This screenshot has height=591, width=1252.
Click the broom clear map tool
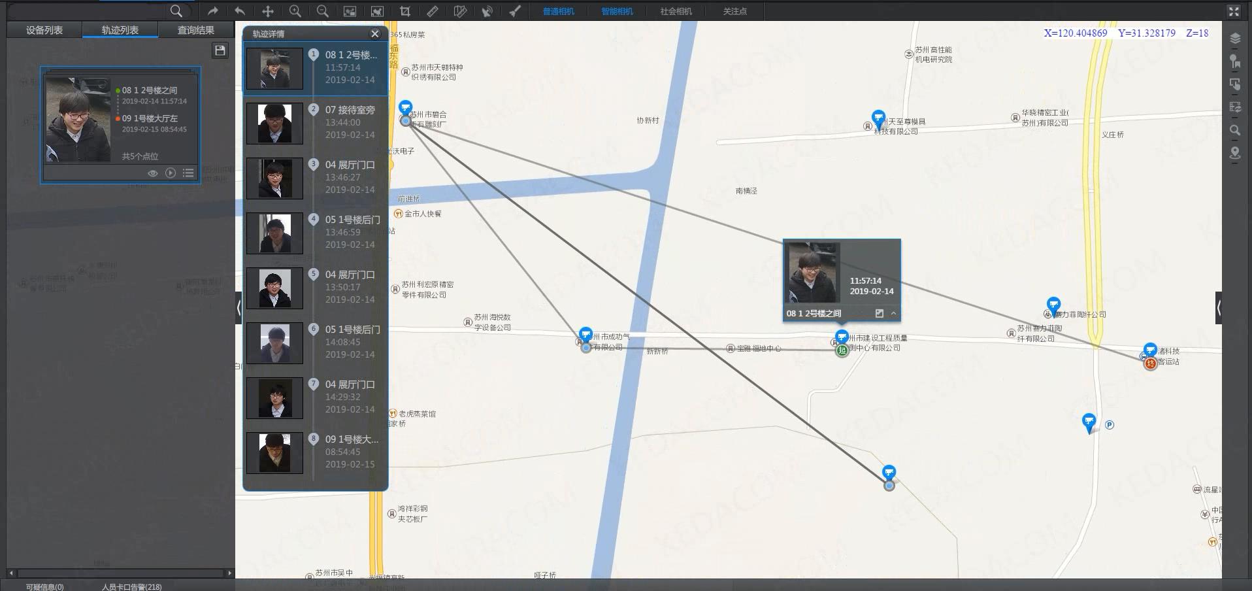click(515, 11)
